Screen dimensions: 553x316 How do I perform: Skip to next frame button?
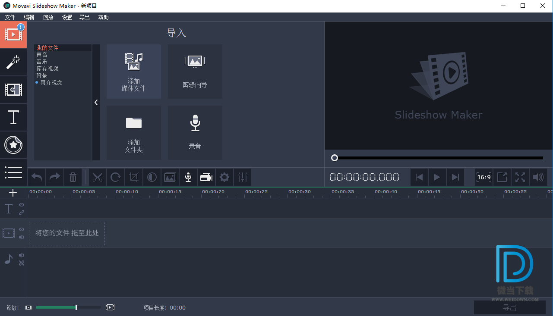pos(455,177)
